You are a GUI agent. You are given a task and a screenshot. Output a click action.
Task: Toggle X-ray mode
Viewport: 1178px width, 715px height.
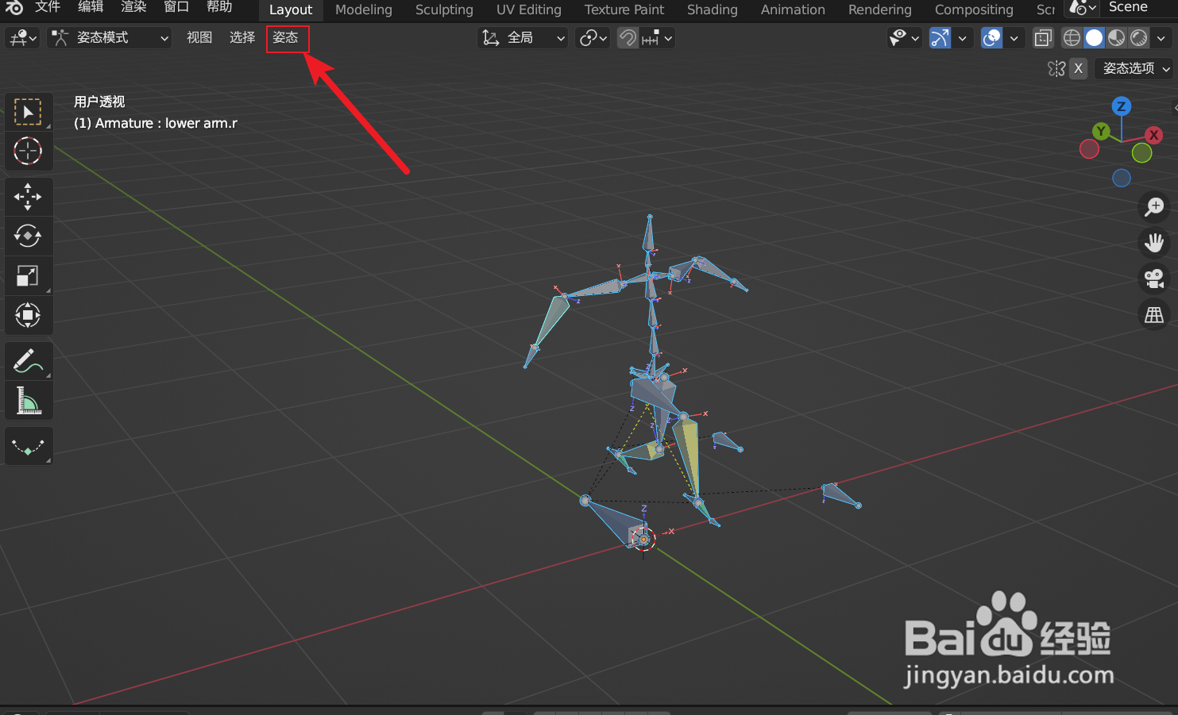pos(1043,37)
